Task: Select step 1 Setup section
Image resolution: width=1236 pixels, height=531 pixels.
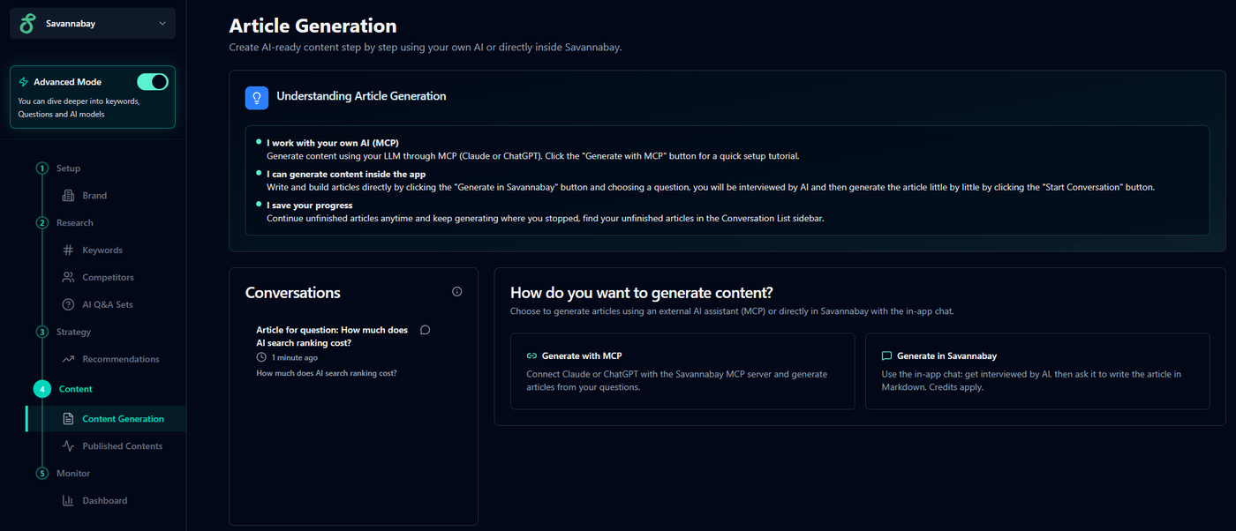Action: point(67,168)
